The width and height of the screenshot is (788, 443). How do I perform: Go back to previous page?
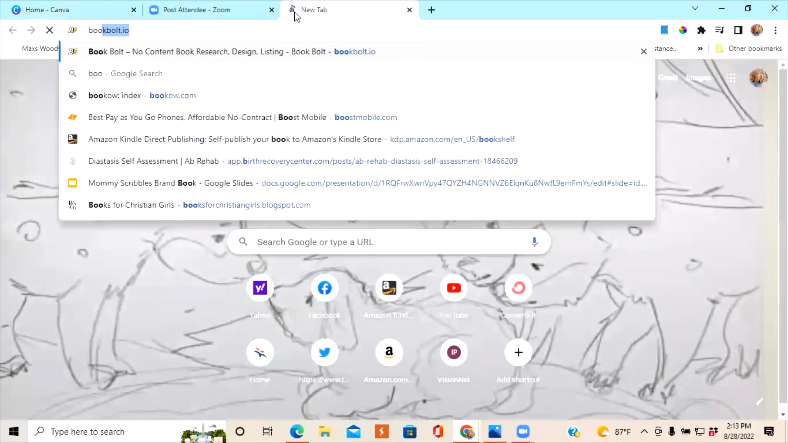[x=13, y=30]
